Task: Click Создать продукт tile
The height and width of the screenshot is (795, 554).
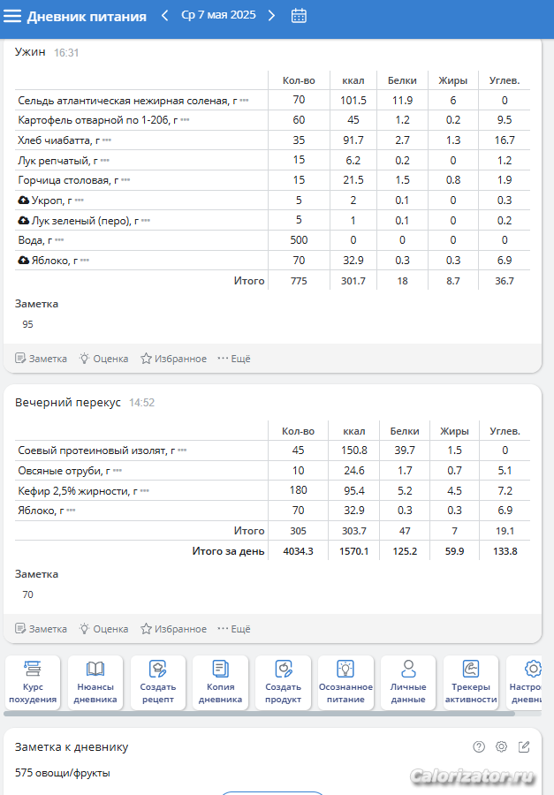Action: 283,683
